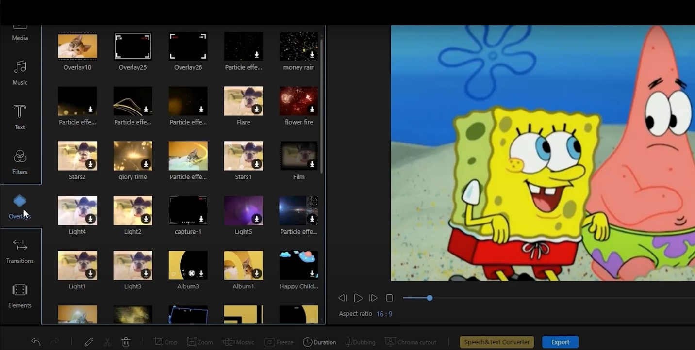Switch to the Text tab

pos(20,117)
